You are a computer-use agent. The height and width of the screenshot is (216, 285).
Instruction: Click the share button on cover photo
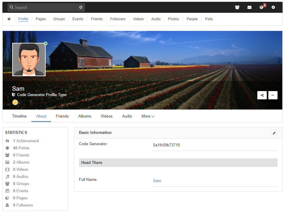tap(262, 95)
